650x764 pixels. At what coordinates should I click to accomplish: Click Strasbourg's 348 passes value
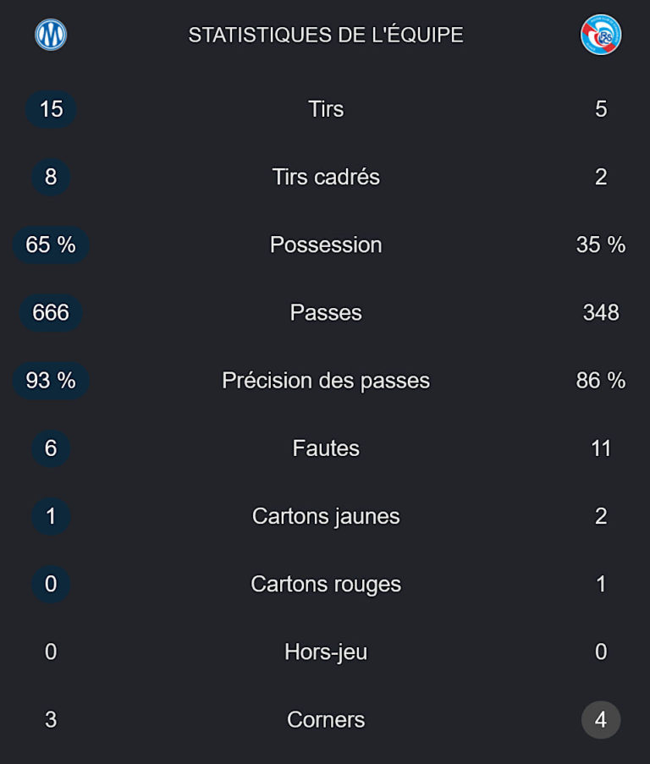point(601,313)
